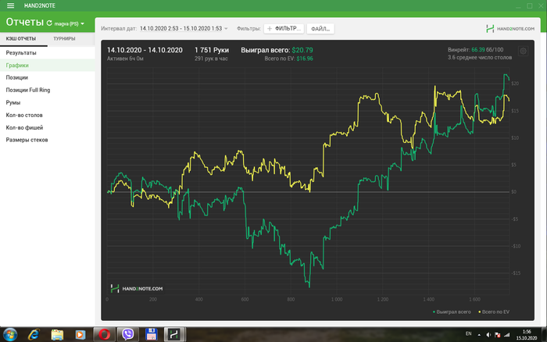
Task: Switch to the ТУРНИРЫ tab
Action: (x=64, y=39)
